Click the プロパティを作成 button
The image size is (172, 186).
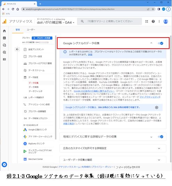pos(42,38)
